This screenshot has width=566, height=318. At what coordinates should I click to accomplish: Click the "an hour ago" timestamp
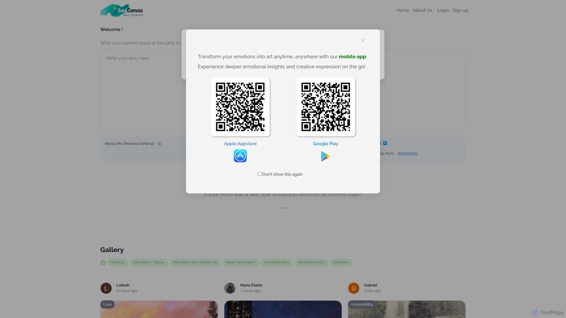(x=127, y=291)
